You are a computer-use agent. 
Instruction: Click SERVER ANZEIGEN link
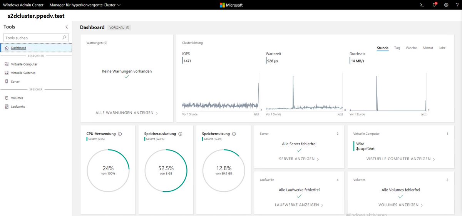(x=299, y=159)
